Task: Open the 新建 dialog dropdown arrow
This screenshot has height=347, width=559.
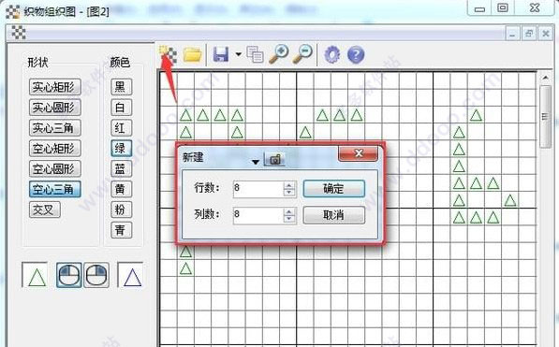Action: (256, 162)
